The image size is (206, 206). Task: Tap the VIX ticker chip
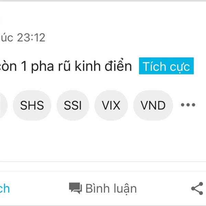tap(111, 105)
